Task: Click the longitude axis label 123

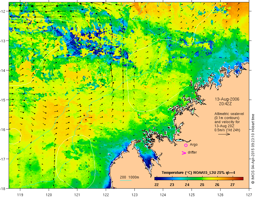Action: [134, 195]
